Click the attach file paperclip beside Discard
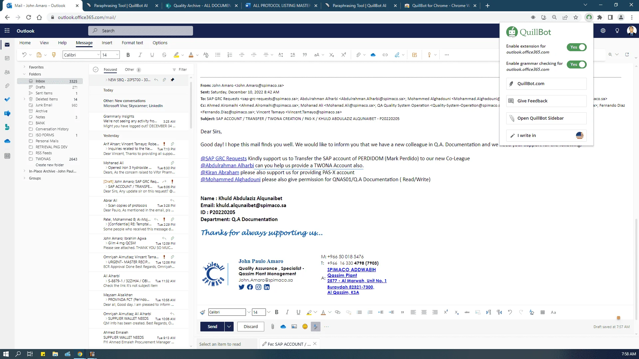639x359 pixels. tap(273, 326)
